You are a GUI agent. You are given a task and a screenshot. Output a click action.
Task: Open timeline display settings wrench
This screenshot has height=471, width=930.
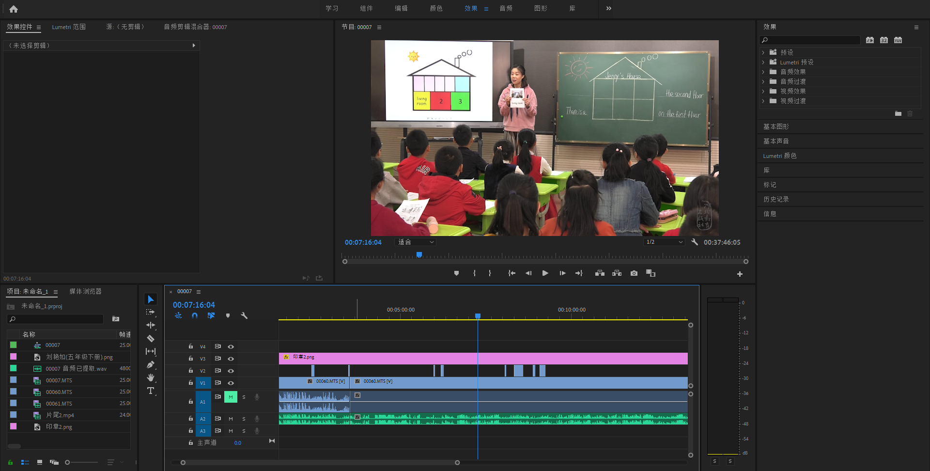tap(244, 315)
